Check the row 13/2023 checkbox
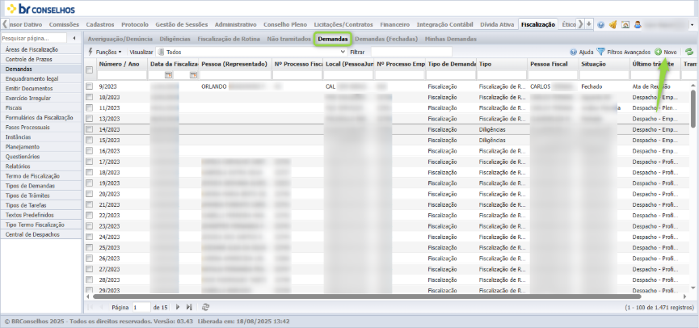 [90, 118]
